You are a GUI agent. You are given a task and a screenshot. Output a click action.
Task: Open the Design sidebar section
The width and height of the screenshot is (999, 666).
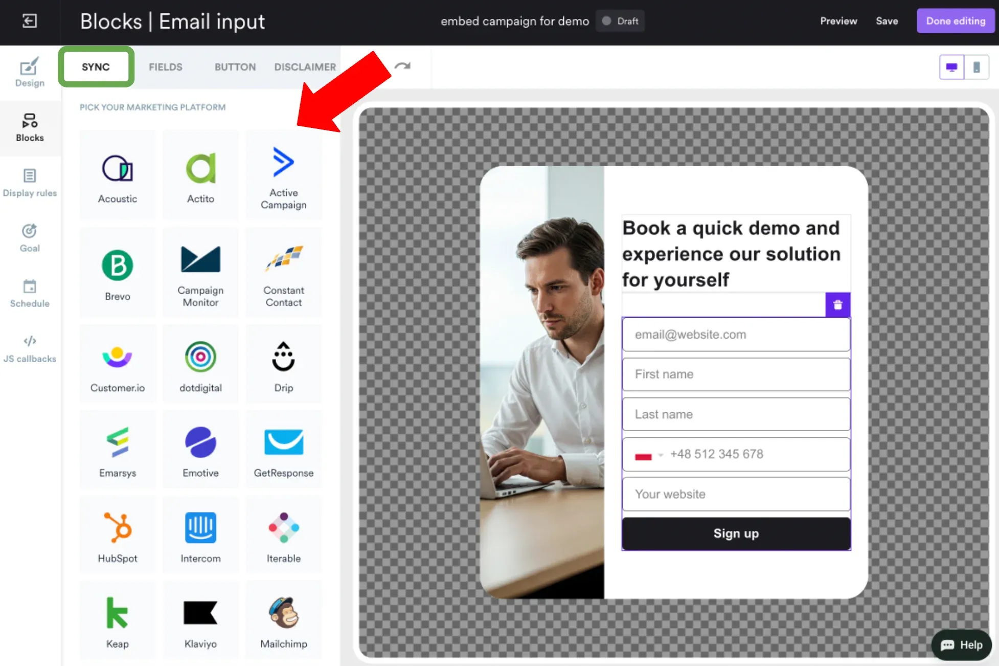tap(30, 72)
